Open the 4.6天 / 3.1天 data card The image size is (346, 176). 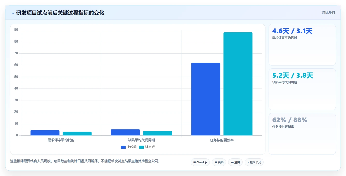tap(302, 45)
